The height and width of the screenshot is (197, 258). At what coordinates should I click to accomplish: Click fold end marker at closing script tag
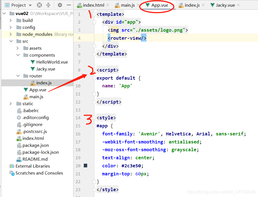point(94,102)
